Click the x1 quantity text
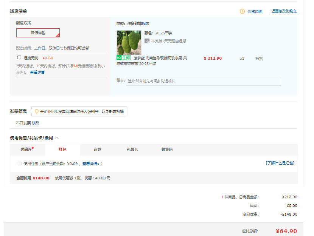Image resolution: width=314 pixels, height=236 pixels. pyautogui.click(x=242, y=59)
